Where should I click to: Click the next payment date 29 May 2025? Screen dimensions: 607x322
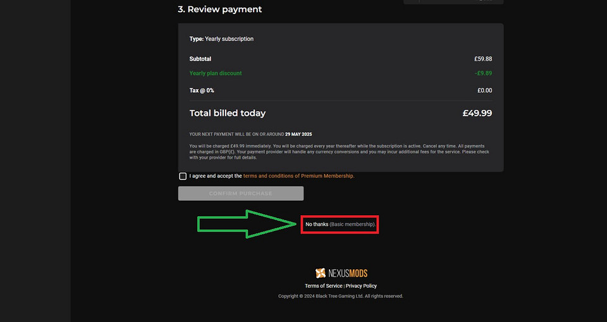coord(298,134)
